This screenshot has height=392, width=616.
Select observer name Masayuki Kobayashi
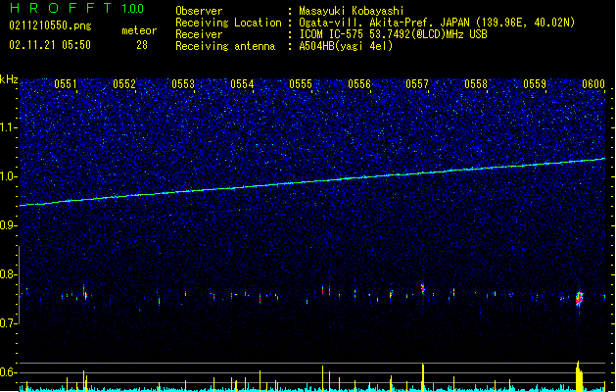[x=352, y=11]
